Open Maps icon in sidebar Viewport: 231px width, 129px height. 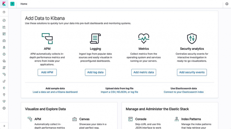[4, 47]
